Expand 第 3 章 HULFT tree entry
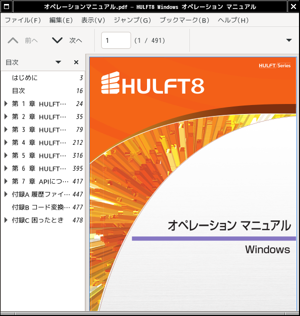 tap(6, 129)
